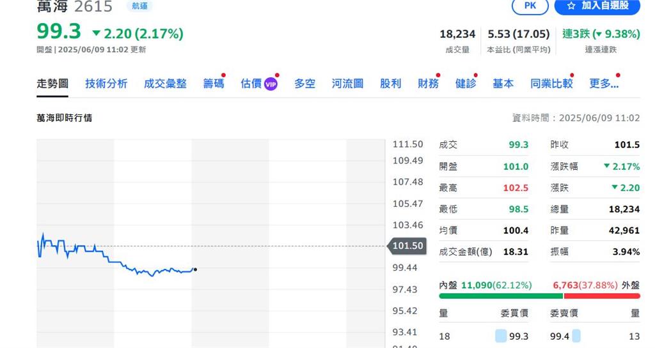Image resolution: width=655 pixels, height=348 pixels.
Task: Click the star icon in 加入自選股
Action: (x=571, y=6)
